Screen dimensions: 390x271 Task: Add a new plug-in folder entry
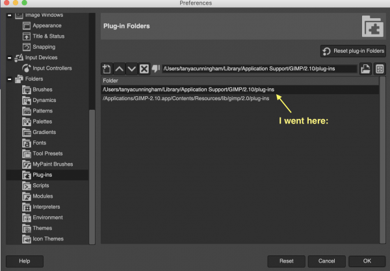tap(107, 69)
